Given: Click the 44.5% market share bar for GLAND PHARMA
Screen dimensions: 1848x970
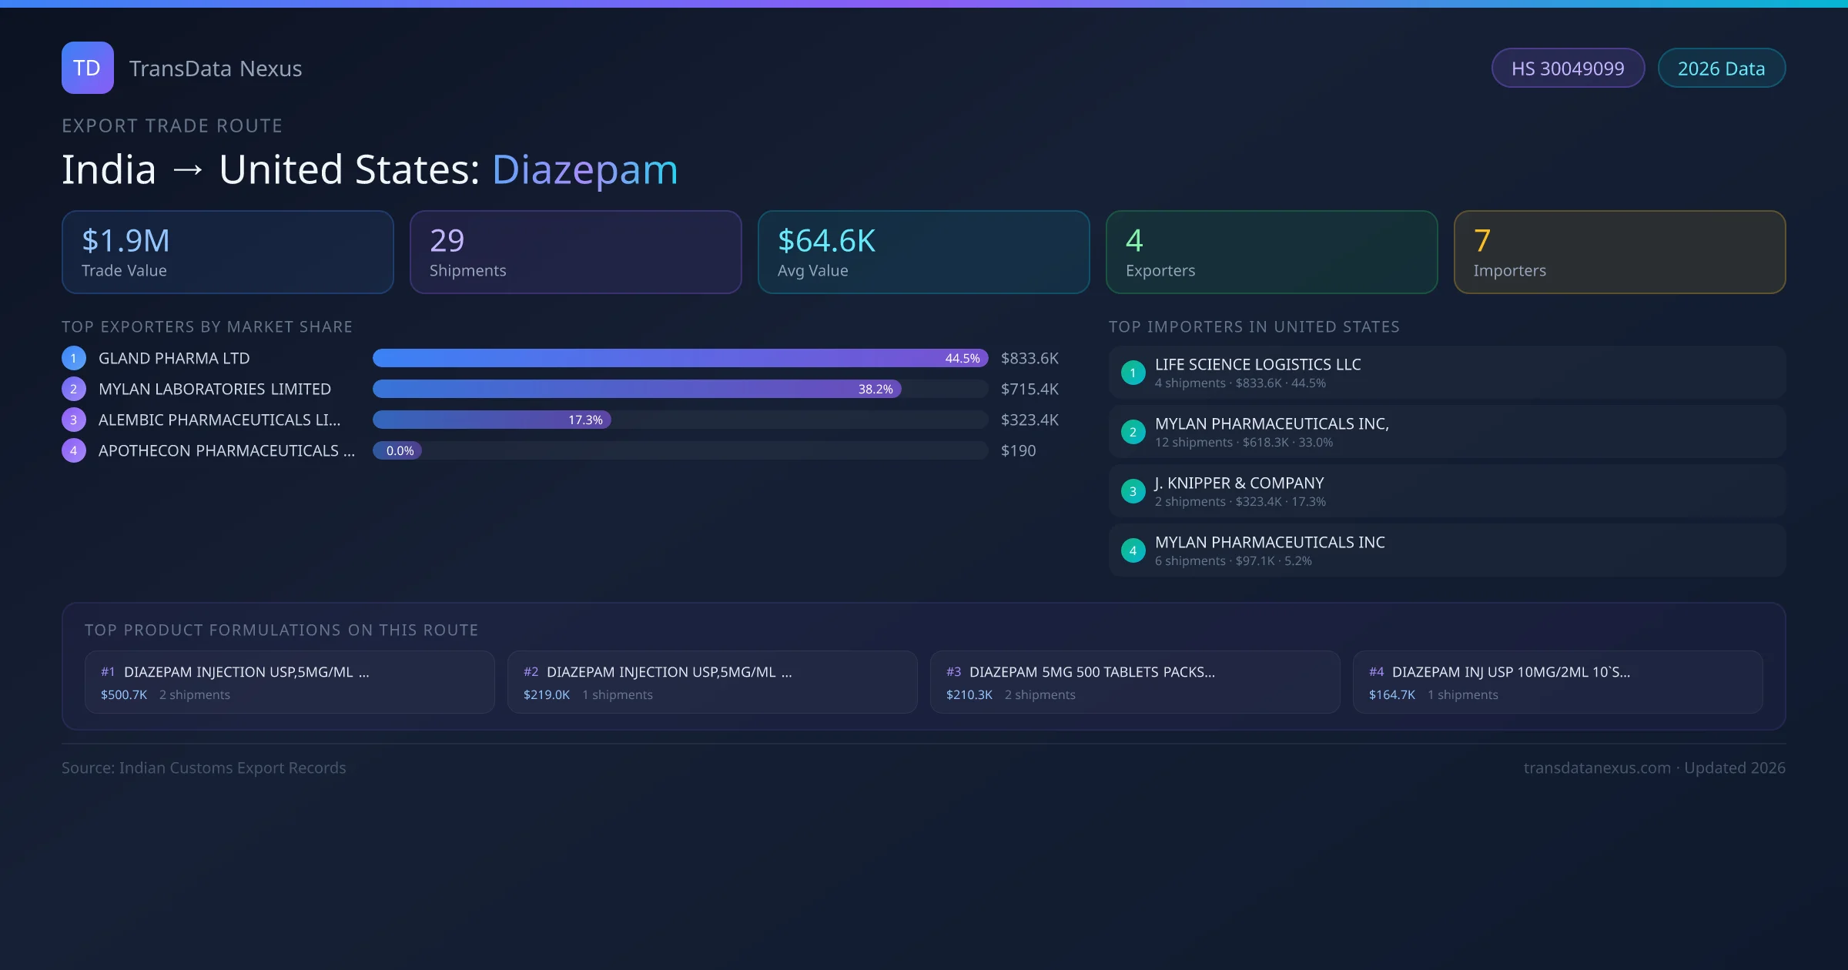Looking at the screenshot, I should point(681,358).
